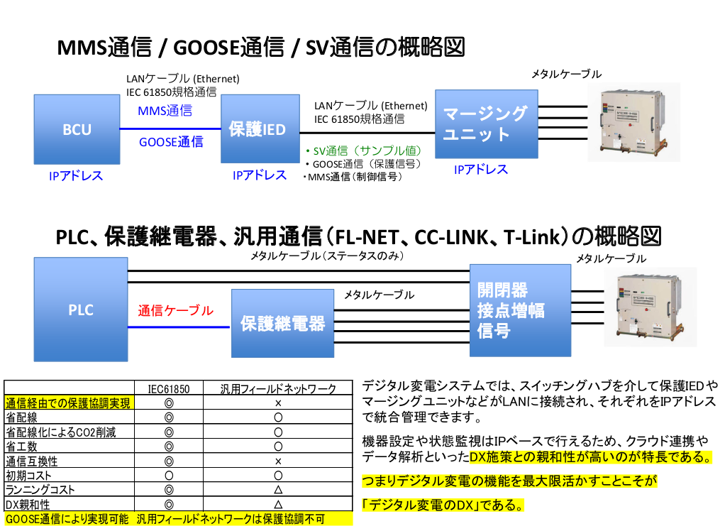This screenshot has height=531, width=725.
Task: Select the 保護継電器 block
Action: [282, 324]
